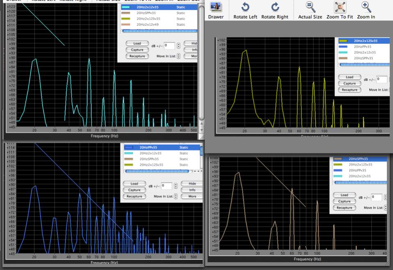Click Load in the yellow plot panel
The image size is (393, 270).
[350, 77]
